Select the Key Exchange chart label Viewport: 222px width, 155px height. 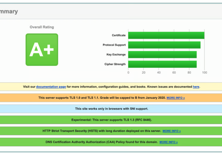click(116, 55)
